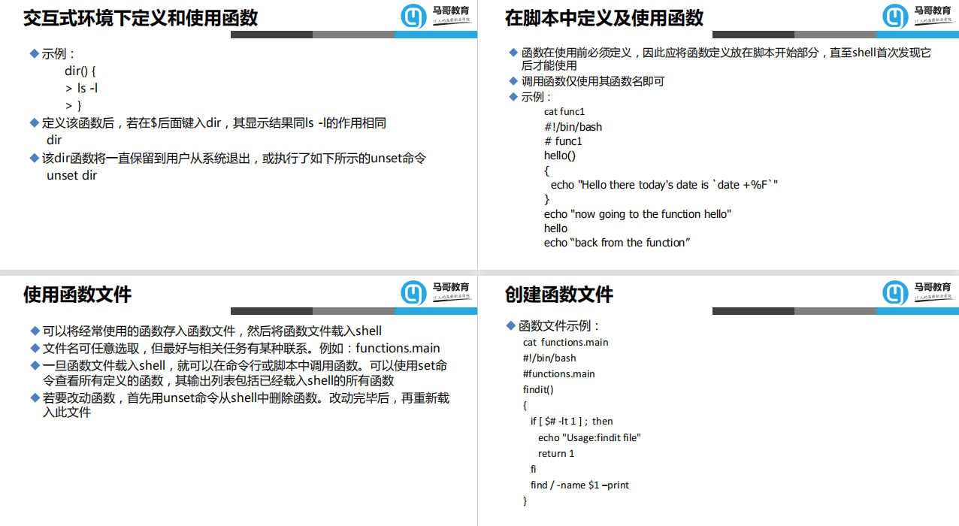Click the bullet starting with 定义该函数后
Screen dimensions: 959x526
coord(208,122)
